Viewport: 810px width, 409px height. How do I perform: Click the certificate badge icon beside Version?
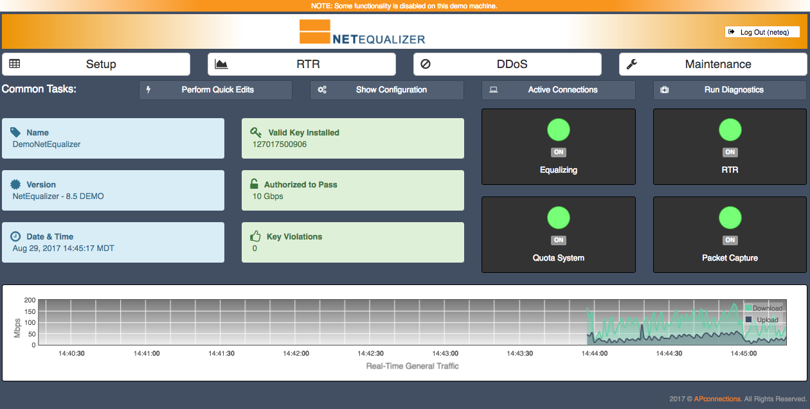pos(16,184)
